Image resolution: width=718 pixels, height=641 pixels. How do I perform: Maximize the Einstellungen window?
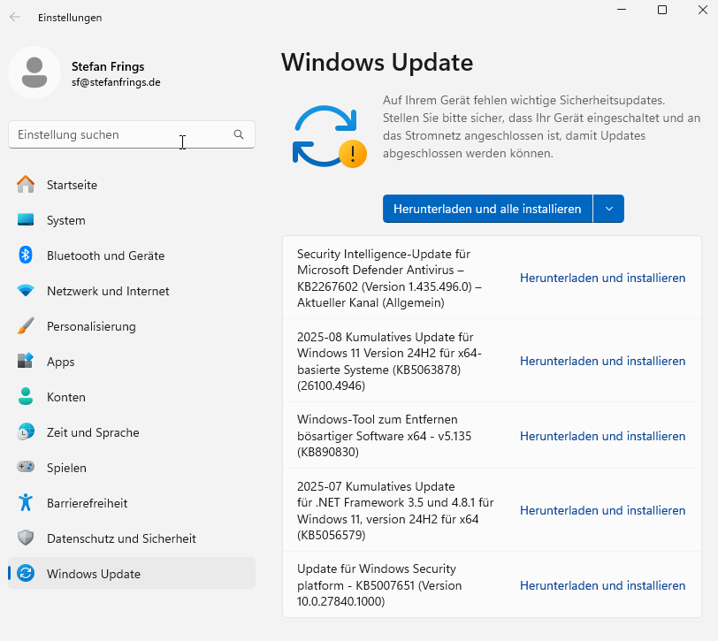(x=662, y=10)
